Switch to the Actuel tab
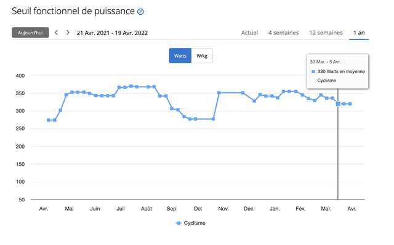Screen dimensions: 394x245 coord(249,33)
